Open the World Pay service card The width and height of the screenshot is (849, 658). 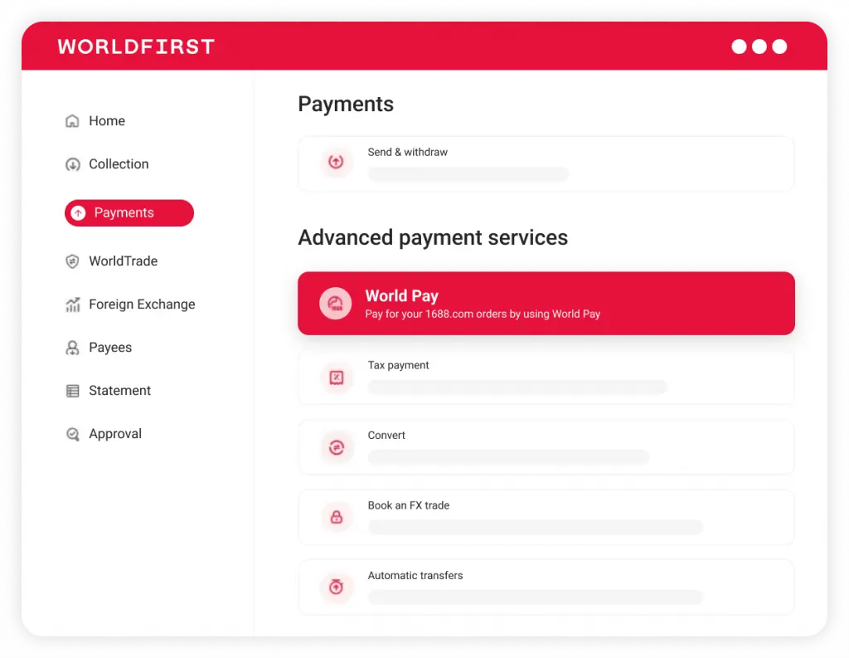[x=546, y=304]
